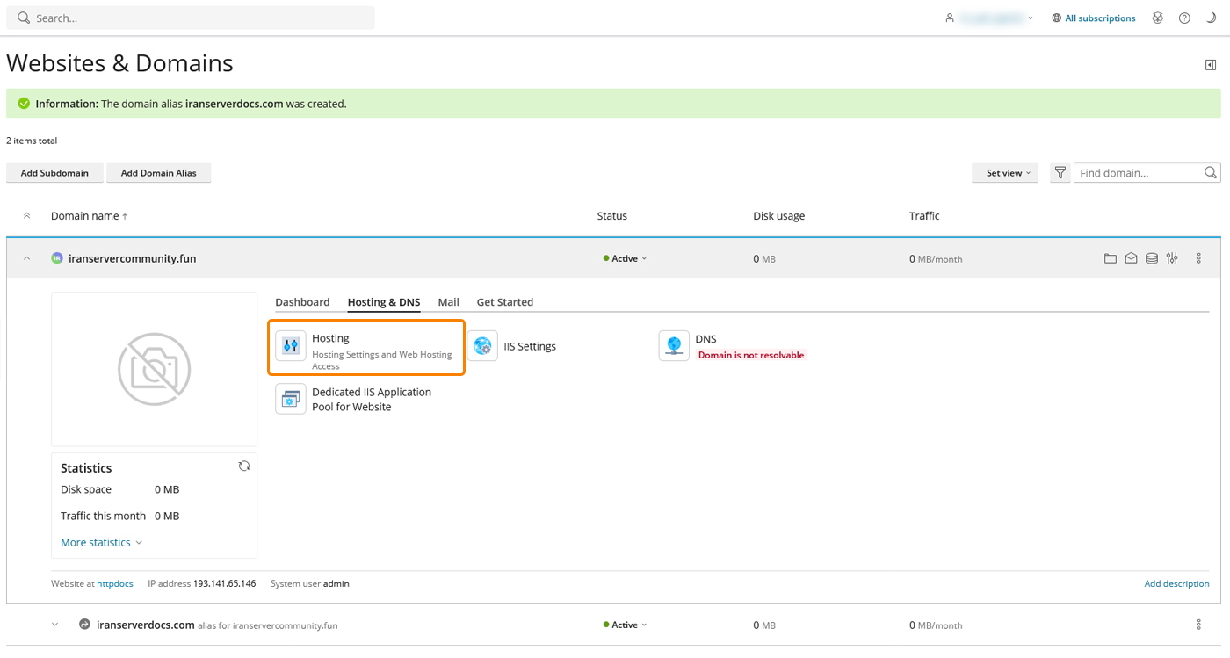
Task: Switch to the Dashboard tab
Action: click(x=302, y=302)
